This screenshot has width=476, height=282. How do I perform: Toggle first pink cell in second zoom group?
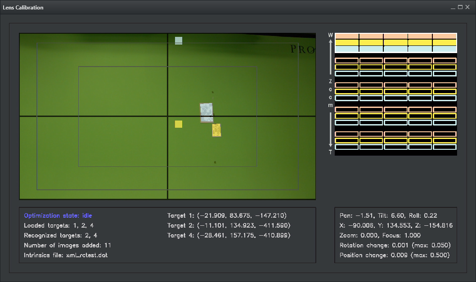(347, 60)
